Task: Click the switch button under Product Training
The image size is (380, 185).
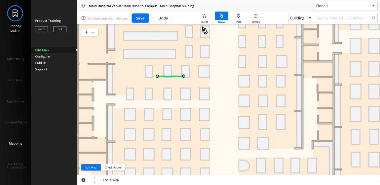Action: coord(41,29)
